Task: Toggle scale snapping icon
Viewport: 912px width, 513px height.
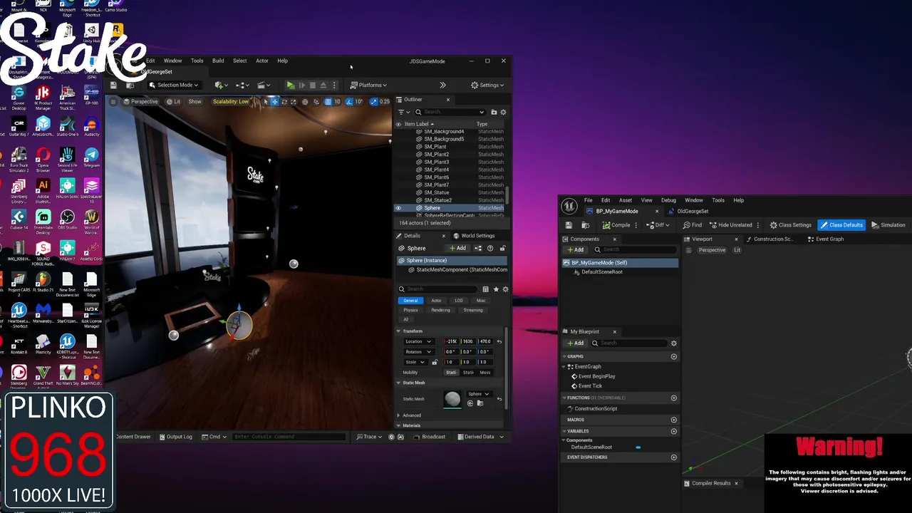Action: tap(374, 101)
